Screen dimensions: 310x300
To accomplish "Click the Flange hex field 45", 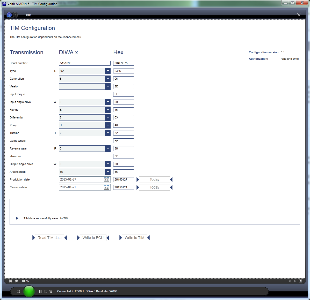I will point(124,110).
